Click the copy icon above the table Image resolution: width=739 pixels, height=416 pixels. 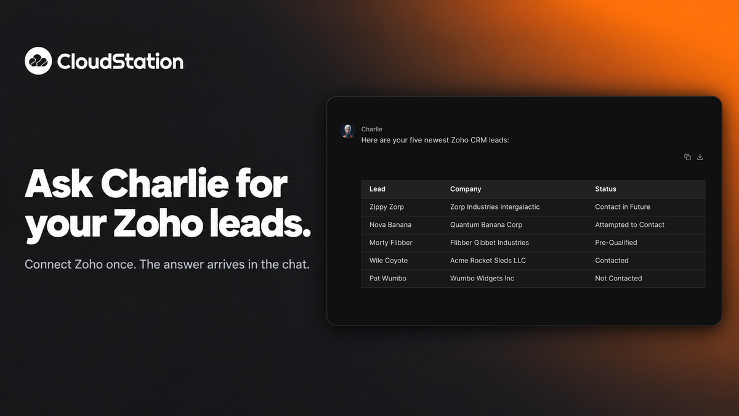pos(687,157)
